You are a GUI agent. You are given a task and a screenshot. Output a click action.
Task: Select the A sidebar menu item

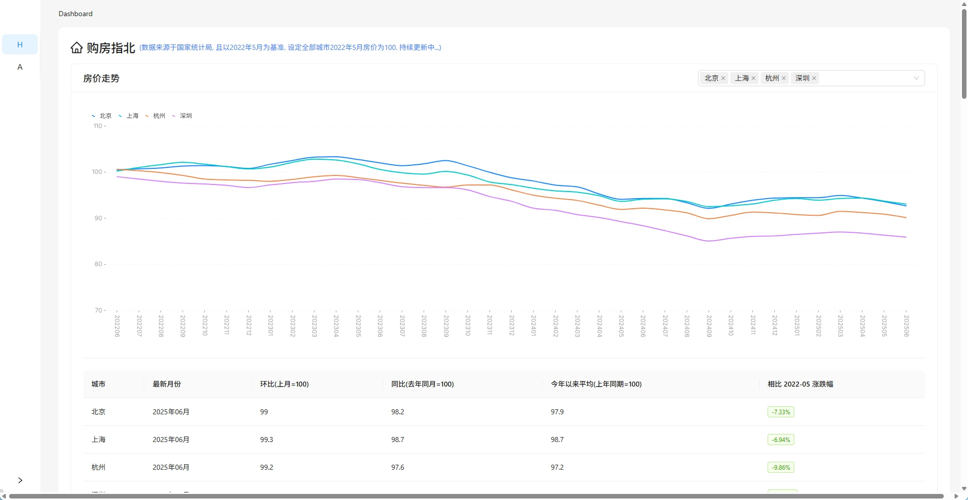pos(20,67)
